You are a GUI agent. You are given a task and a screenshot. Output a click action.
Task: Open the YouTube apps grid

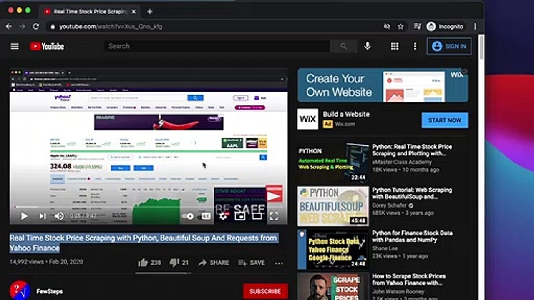(395, 46)
